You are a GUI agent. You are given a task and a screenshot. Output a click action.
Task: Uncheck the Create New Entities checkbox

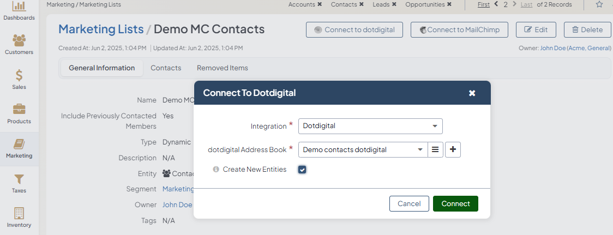point(302,170)
